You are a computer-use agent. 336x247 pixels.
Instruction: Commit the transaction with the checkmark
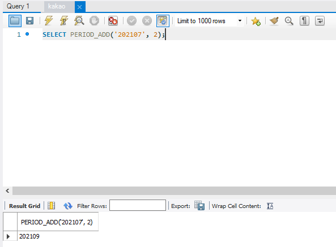coord(131,21)
